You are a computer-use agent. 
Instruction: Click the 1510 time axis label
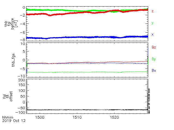point(77,117)
